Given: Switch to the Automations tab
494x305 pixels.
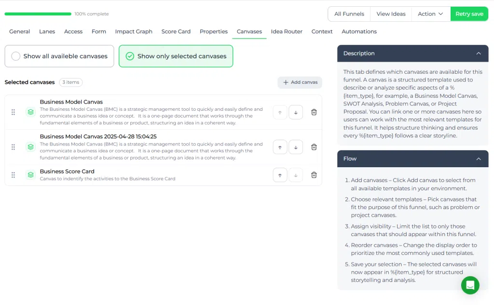Looking at the screenshot, I should click(x=359, y=31).
